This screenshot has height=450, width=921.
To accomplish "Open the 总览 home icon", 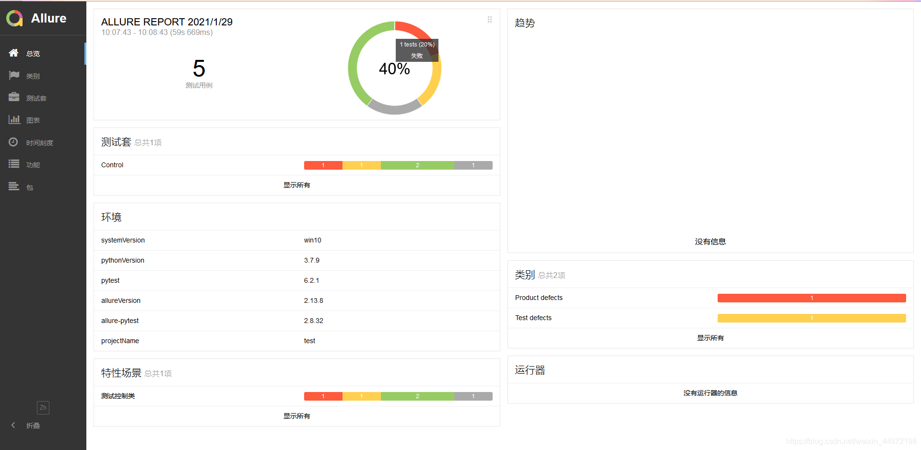I will (x=13, y=53).
